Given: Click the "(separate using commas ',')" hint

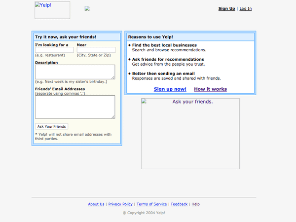Looking at the screenshot, I should click(x=60, y=93).
